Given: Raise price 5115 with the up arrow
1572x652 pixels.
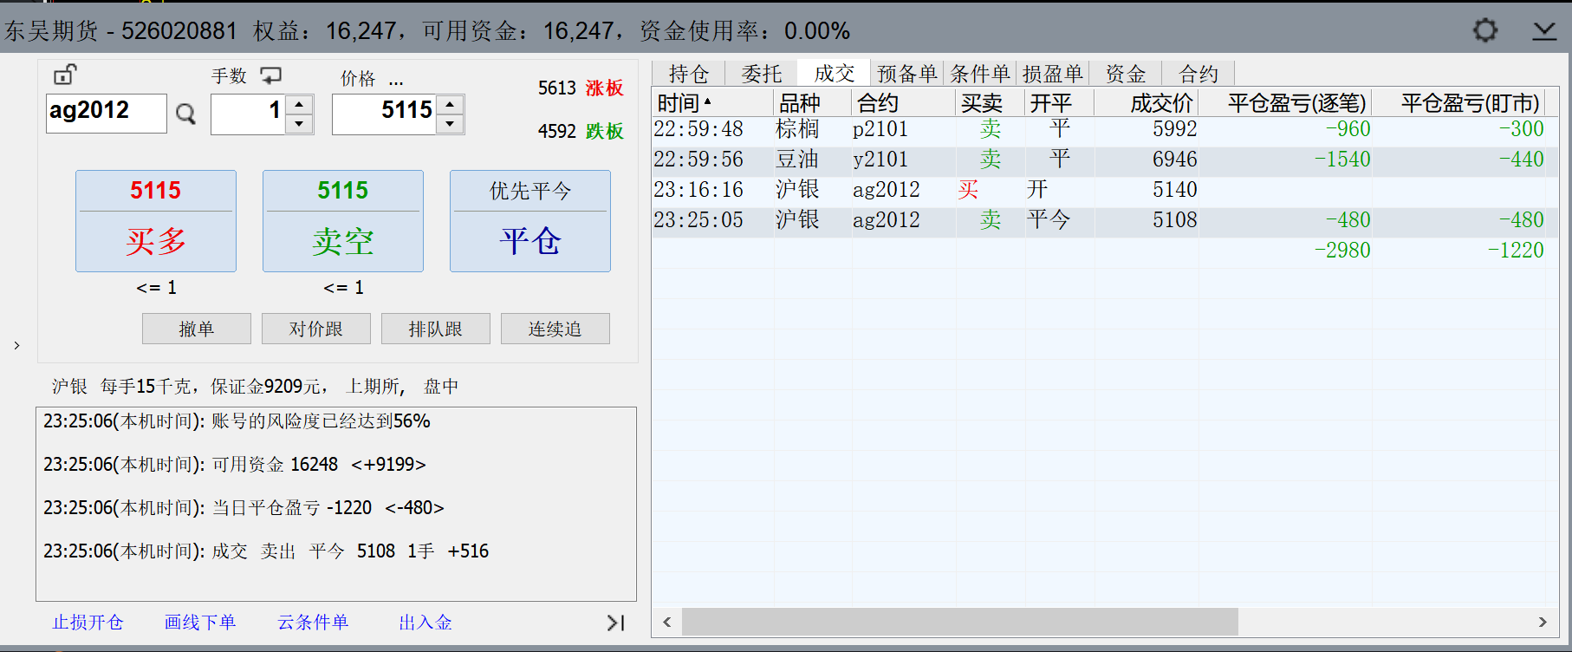Looking at the screenshot, I should click(450, 105).
